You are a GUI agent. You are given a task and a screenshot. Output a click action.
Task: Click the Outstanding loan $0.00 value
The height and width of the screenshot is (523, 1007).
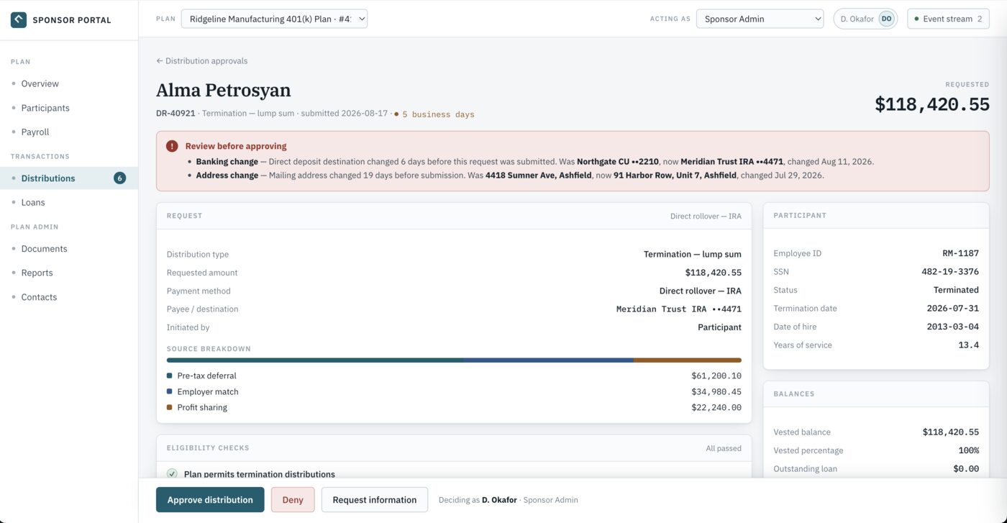coord(966,468)
